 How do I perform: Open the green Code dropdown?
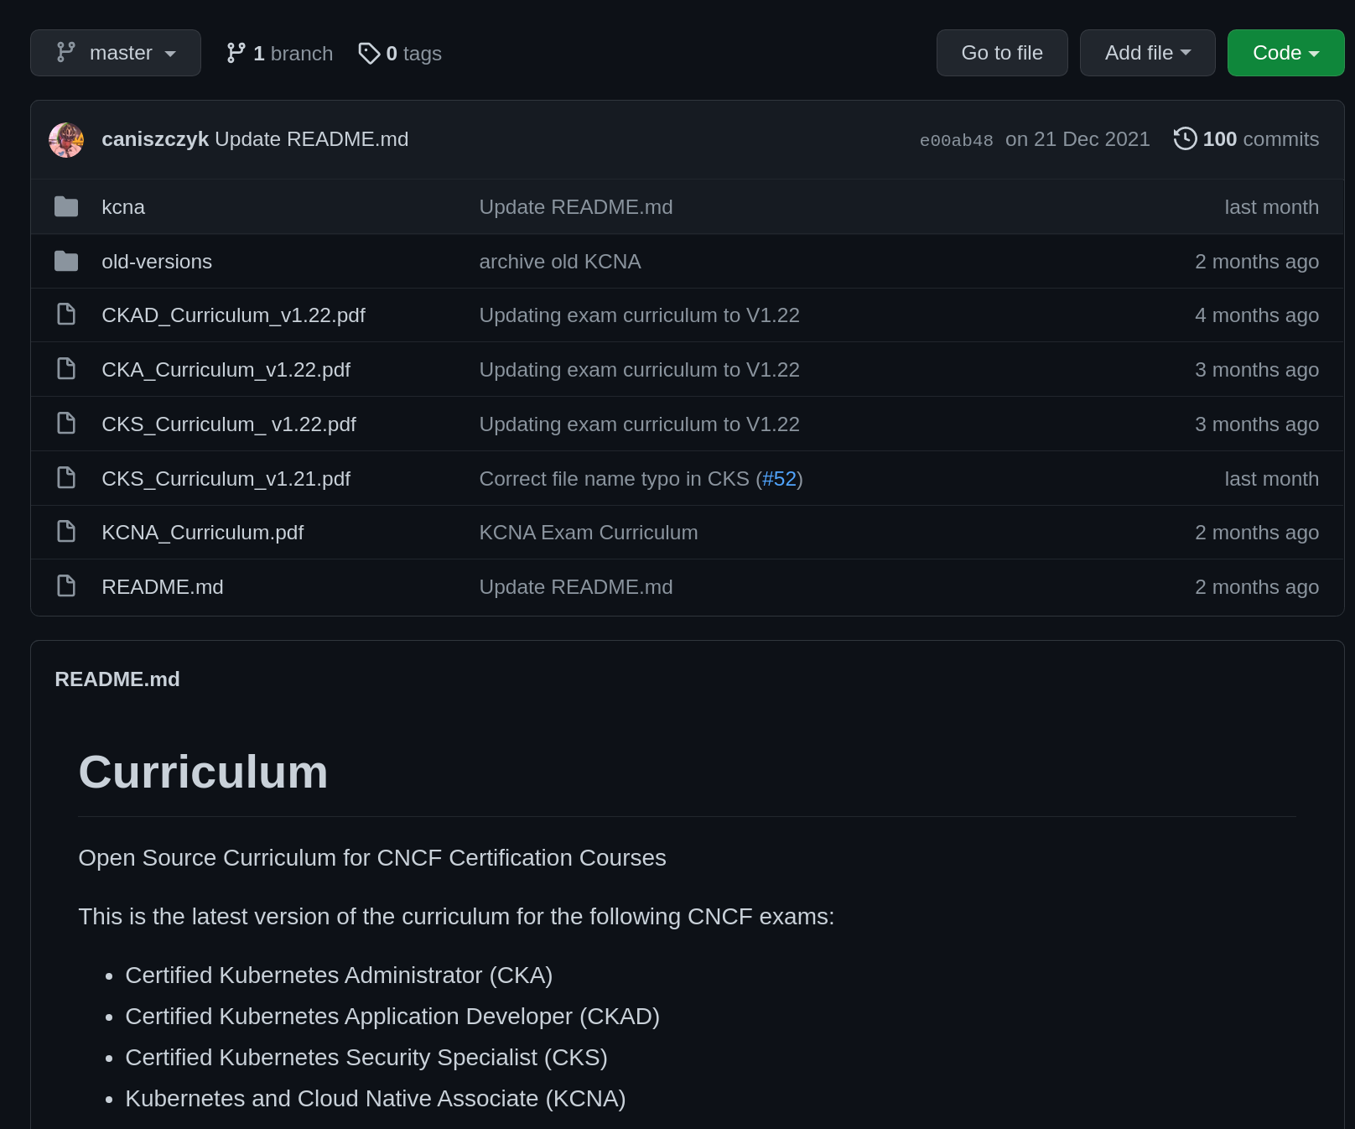1285,53
